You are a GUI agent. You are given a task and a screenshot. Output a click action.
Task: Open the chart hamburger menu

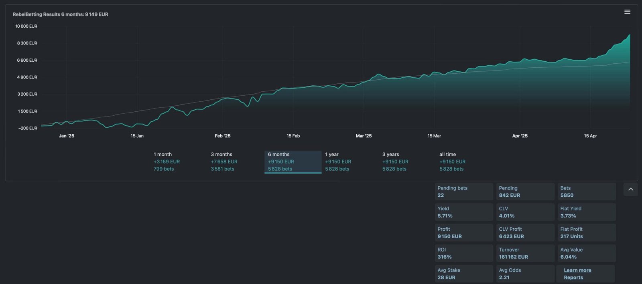(627, 12)
